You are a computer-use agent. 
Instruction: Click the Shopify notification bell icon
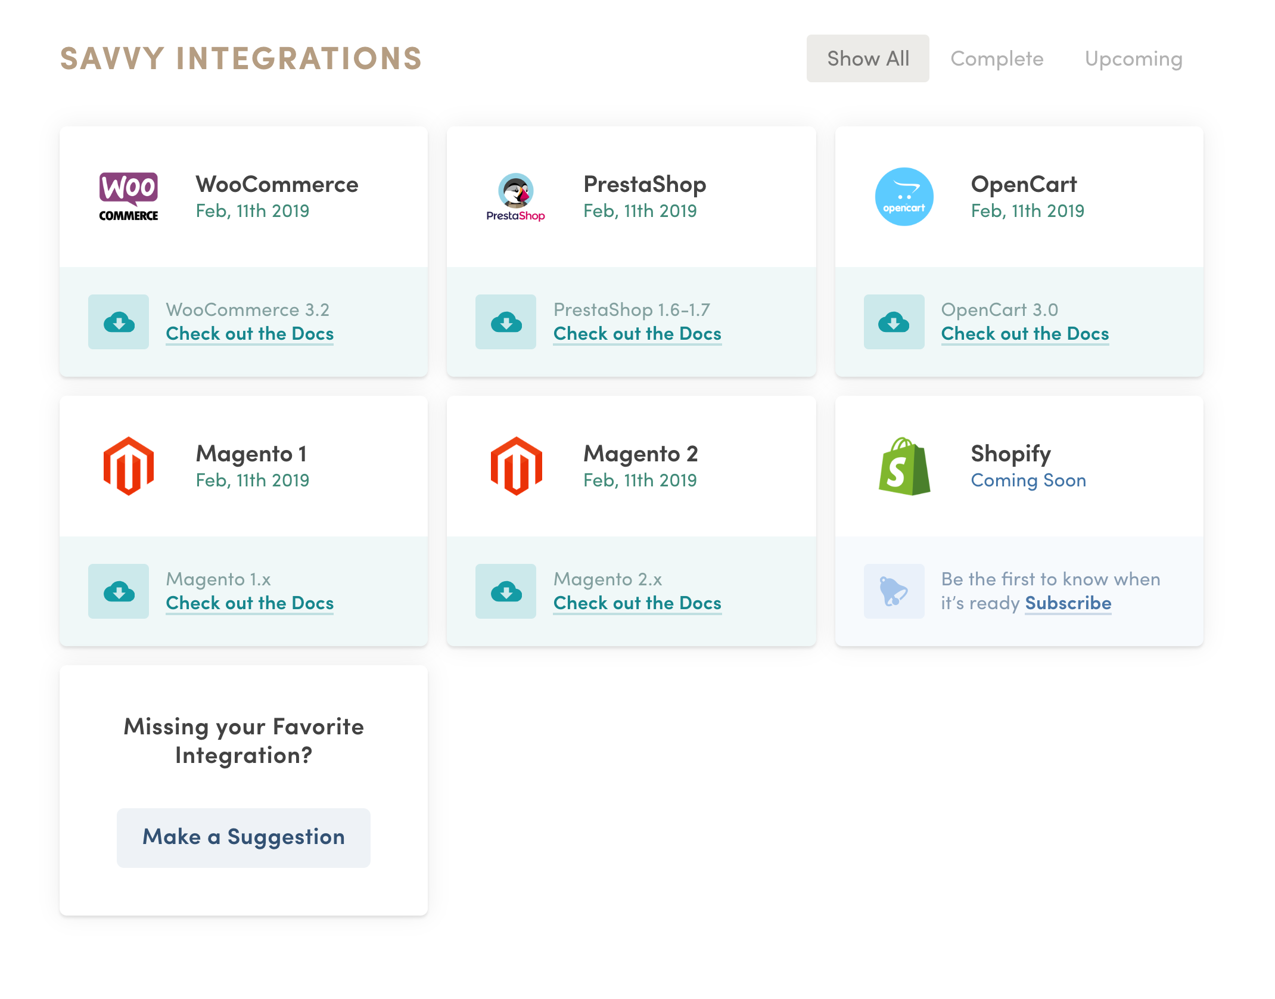894,591
